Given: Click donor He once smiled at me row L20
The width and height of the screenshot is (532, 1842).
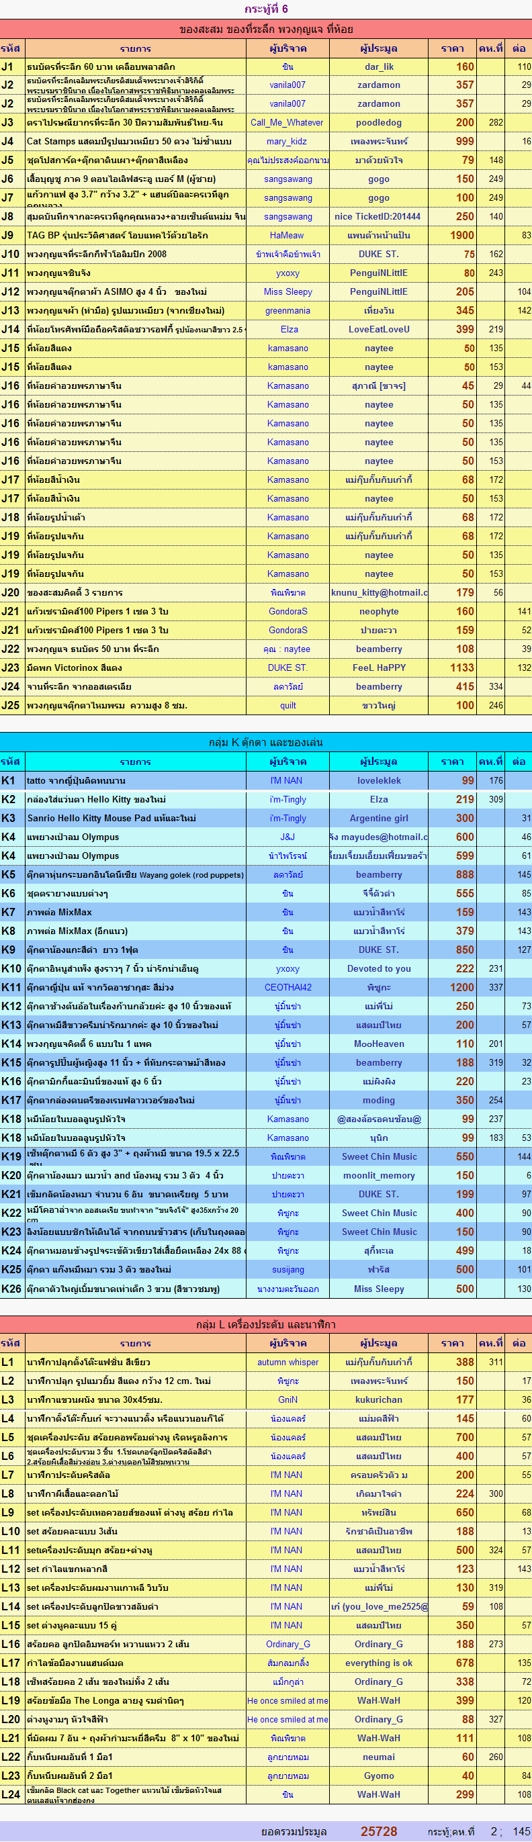Looking at the screenshot, I should [287, 1720].
